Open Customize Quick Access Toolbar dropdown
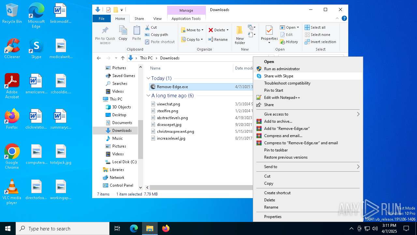 pyautogui.click(x=122, y=10)
